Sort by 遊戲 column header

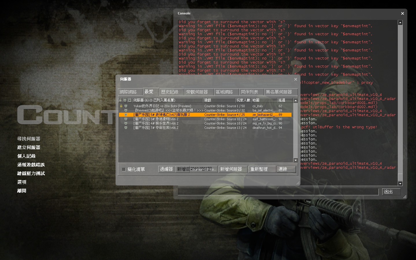click(219, 100)
